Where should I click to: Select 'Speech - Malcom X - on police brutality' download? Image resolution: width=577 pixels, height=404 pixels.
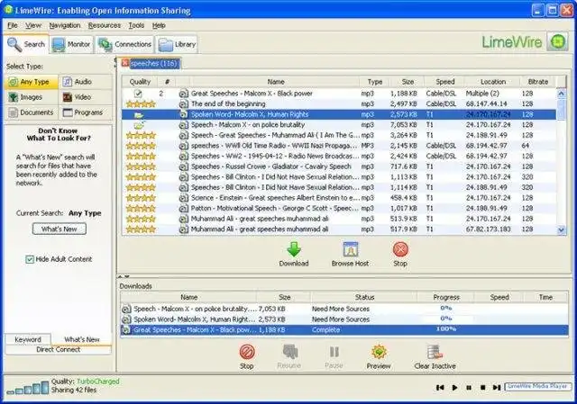[344, 309]
